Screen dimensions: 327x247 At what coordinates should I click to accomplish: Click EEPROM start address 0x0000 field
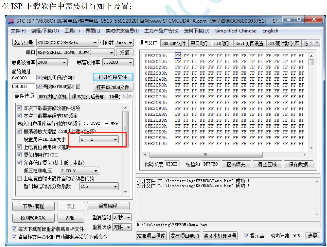tap(24, 87)
